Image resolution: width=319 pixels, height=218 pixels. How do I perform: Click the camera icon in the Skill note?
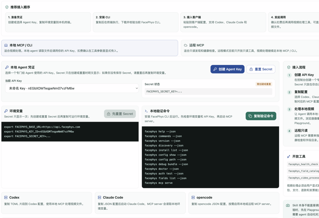click(288, 205)
